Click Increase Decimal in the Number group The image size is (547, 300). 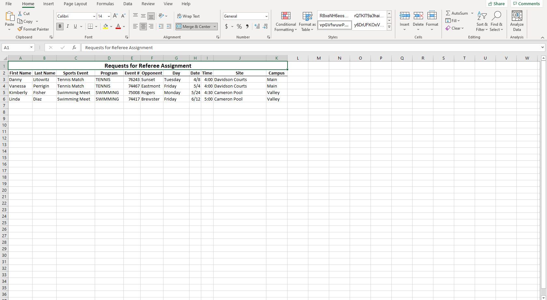(x=257, y=26)
